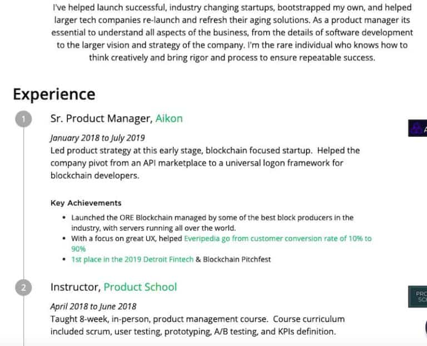Click the number 1 timeline circle
This screenshot has height=346, width=427.
pyautogui.click(x=23, y=119)
